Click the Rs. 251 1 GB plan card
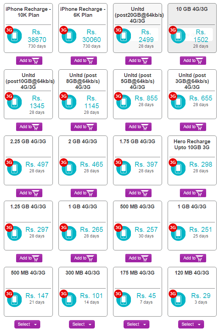The height and width of the screenshot is (332, 224). point(192,225)
